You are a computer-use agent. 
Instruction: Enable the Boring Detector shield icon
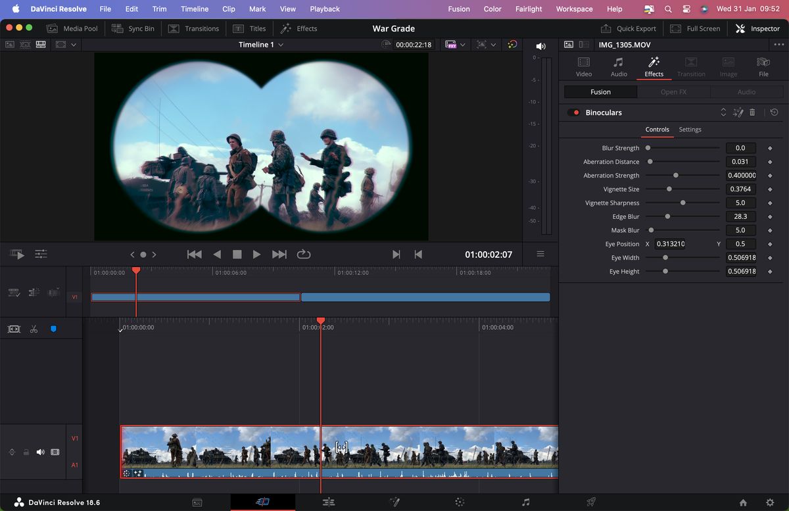(55, 329)
